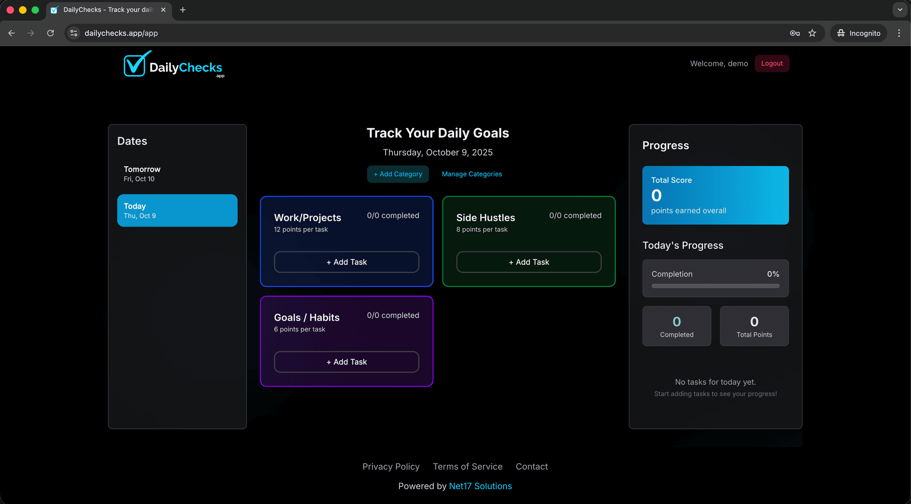Screen dimensions: 911x504
Task: Select Tomorrow in Dates list
Action: pyautogui.click(x=177, y=173)
